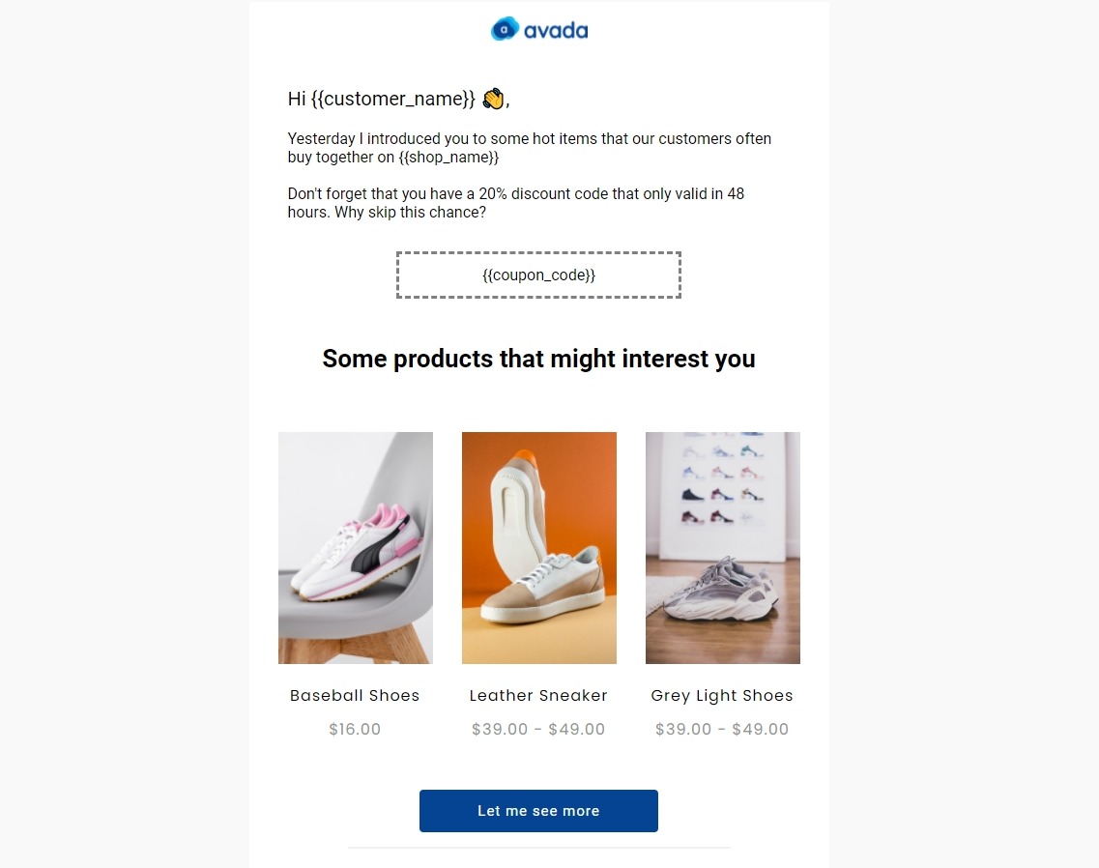Click the 'Why skip this chance?' sentence

pos(410,212)
